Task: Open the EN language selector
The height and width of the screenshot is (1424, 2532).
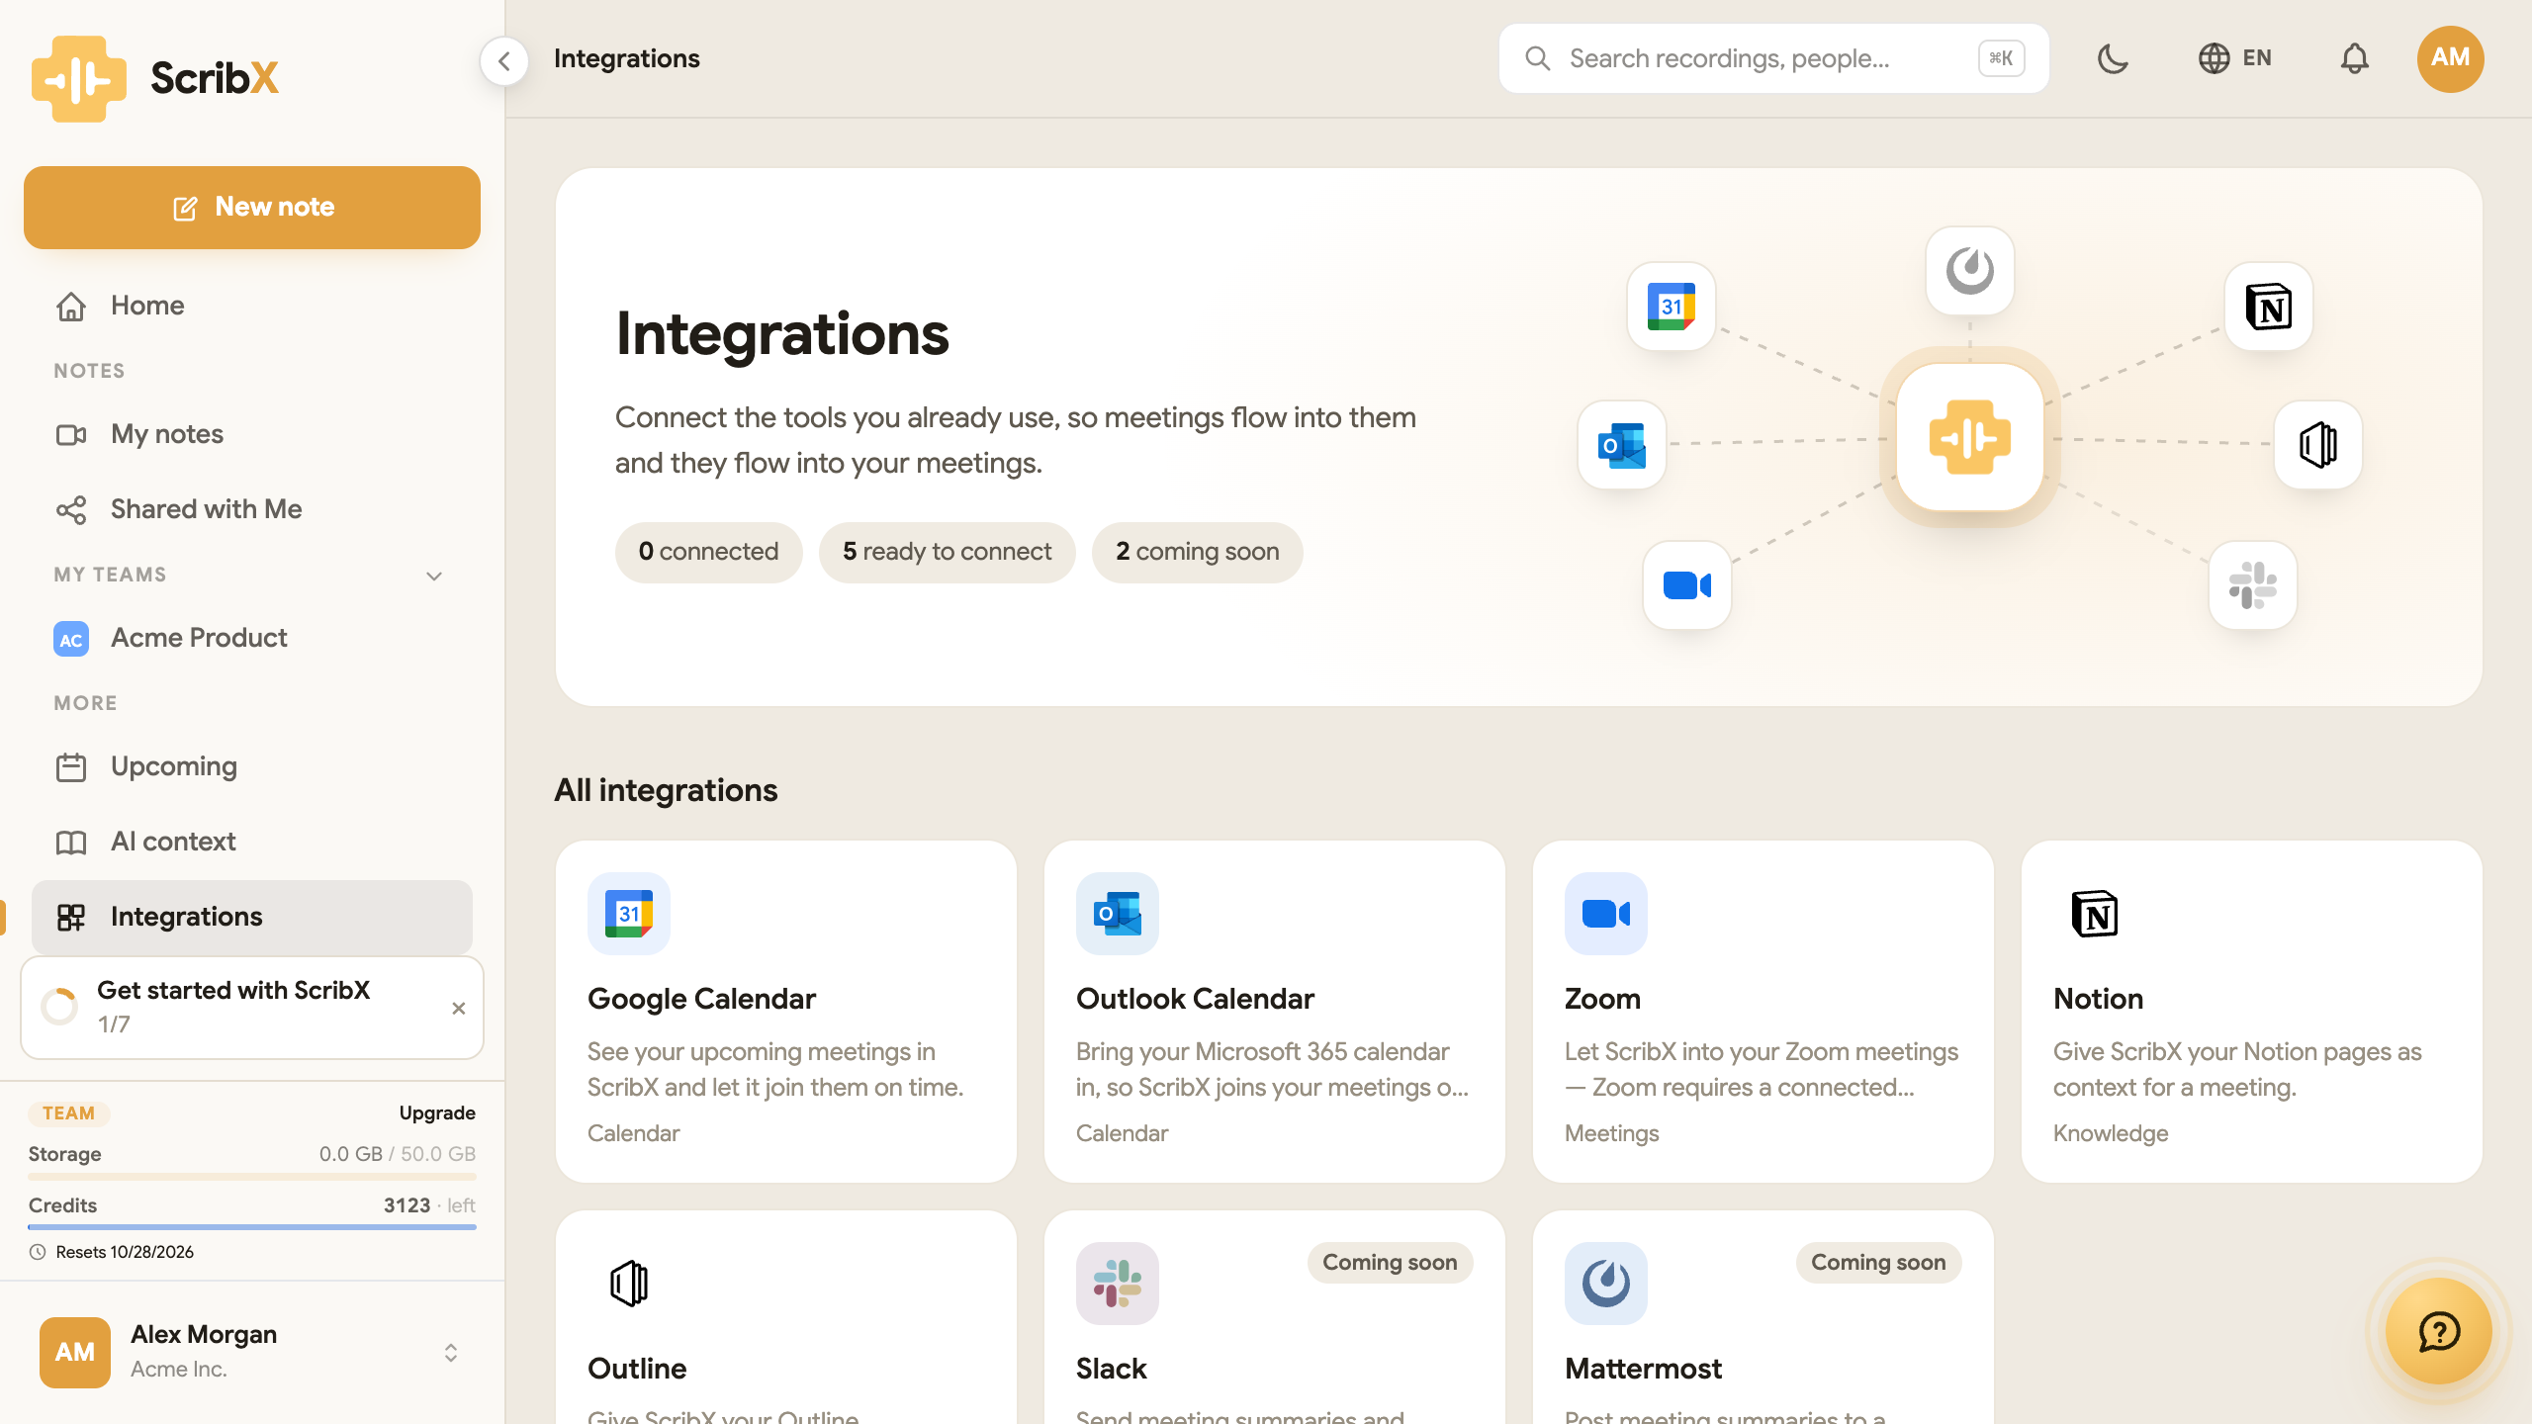Action: click(2235, 58)
